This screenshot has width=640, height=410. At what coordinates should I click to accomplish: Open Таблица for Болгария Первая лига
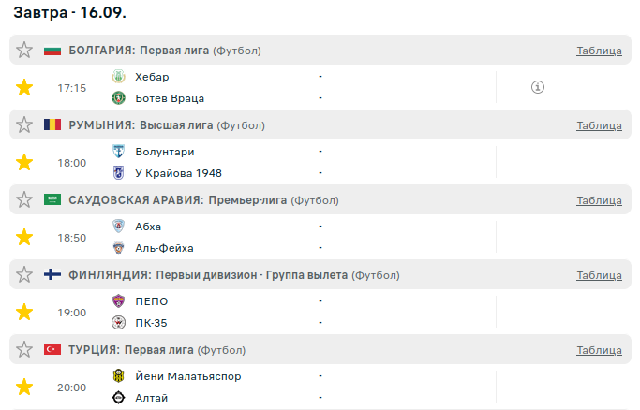599,51
